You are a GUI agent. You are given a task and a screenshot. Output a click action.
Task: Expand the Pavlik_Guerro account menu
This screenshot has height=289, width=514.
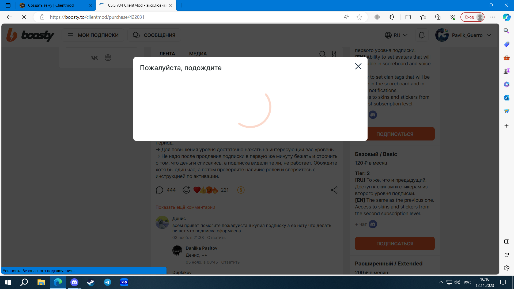(x=463, y=35)
